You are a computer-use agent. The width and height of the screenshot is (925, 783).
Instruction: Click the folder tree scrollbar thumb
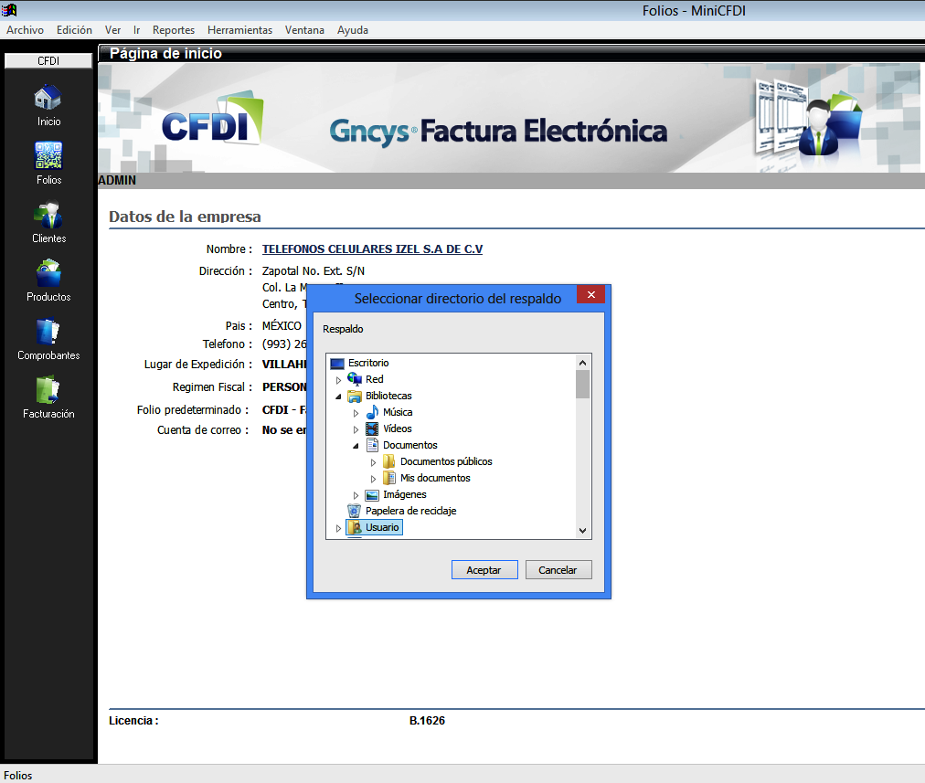pos(583,385)
